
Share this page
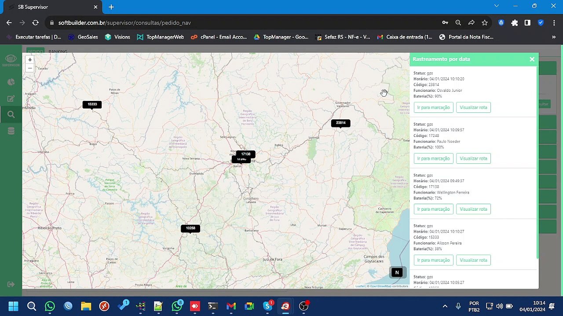pos(472,23)
